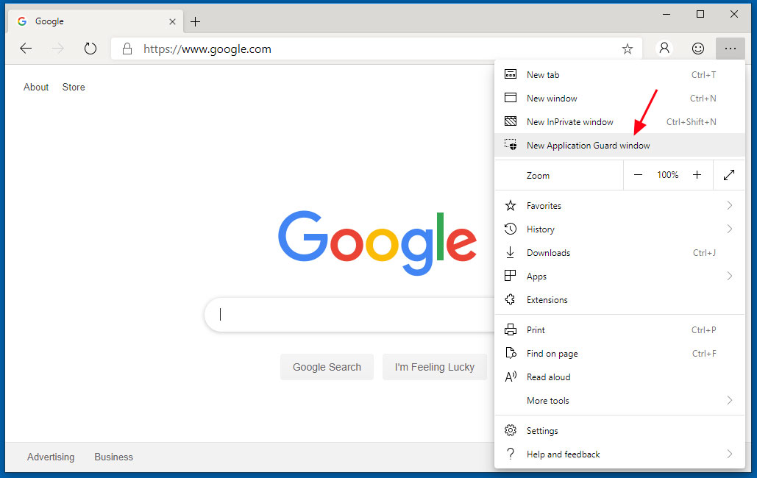Open Help and feedback item
The image size is (757, 478).
click(620, 454)
